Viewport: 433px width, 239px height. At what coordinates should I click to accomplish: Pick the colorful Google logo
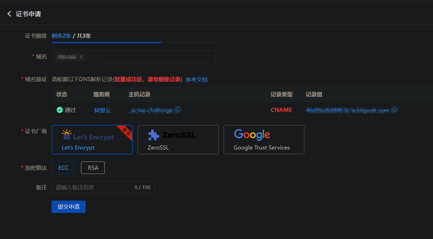point(252,134)
